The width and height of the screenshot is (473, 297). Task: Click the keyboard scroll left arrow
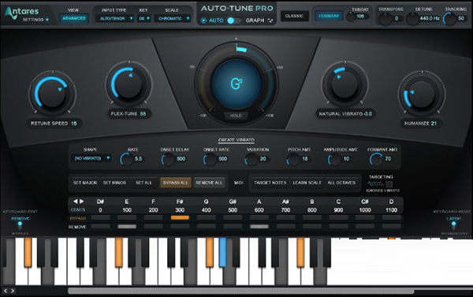tap(6, 291)
